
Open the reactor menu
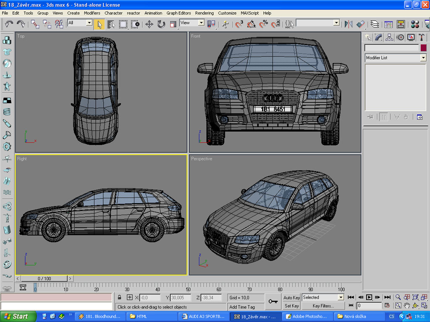[133, 13]
